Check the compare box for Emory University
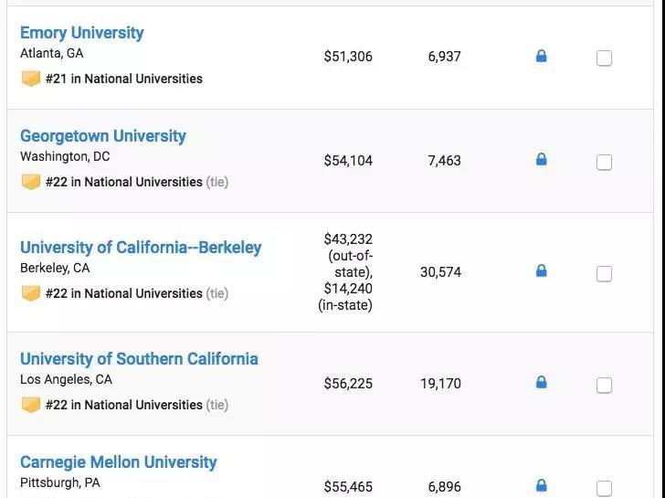The width and height of the screenshot is (665, 498). point(604,58)
